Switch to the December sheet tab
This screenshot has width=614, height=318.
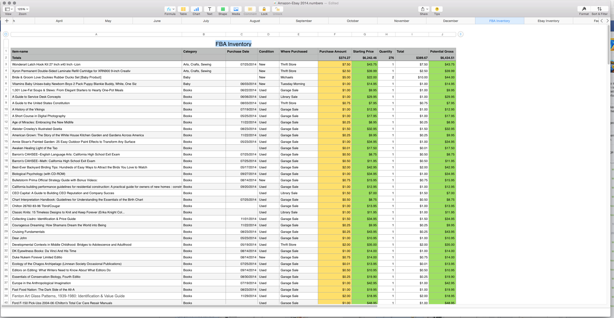[450, 21]
